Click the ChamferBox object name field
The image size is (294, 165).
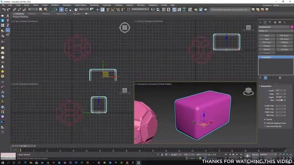pyautogui.click(x=274, y=27)
